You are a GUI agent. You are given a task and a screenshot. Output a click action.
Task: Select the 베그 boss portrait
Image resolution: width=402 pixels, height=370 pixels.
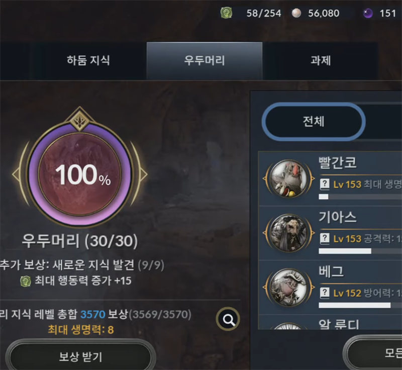coord(289,287)
